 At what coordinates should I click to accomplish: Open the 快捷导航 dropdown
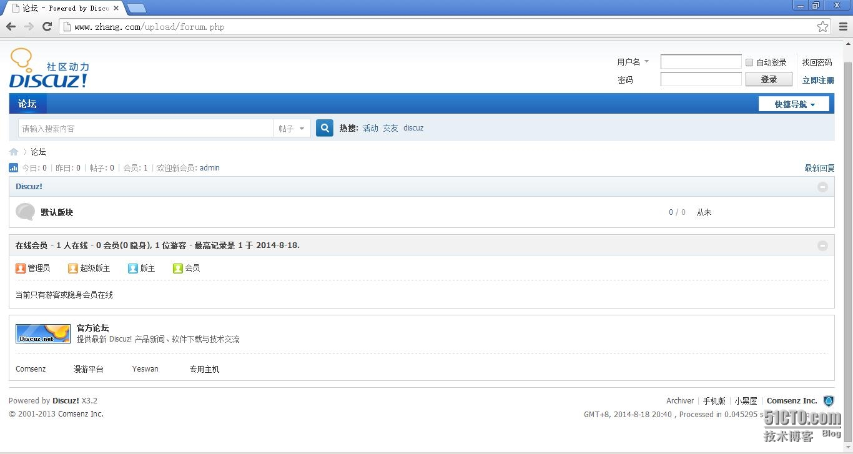coord(794,104)
